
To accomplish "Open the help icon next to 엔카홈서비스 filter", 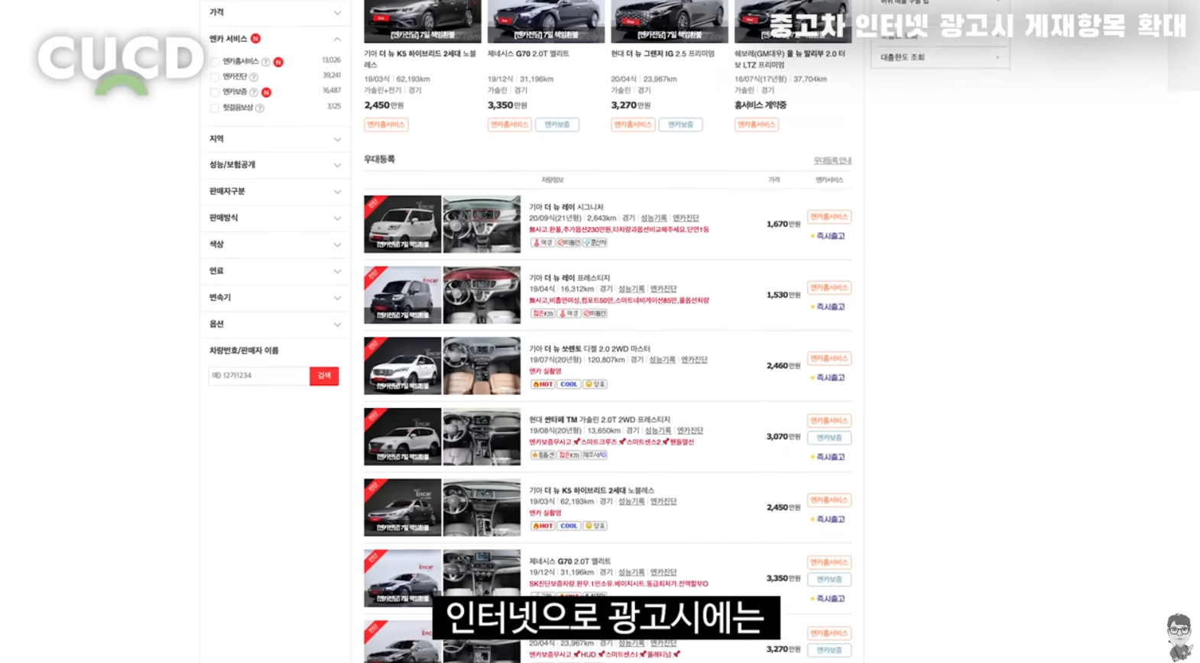I will pos(265,62).
